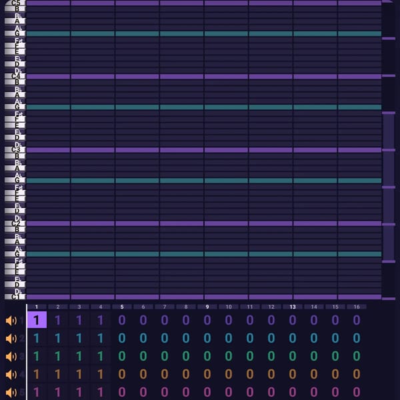Viewport: 400px width, 400px height.
Task: Mute channel 2 with its speaker icon
Action: click(x=11, y=339)
